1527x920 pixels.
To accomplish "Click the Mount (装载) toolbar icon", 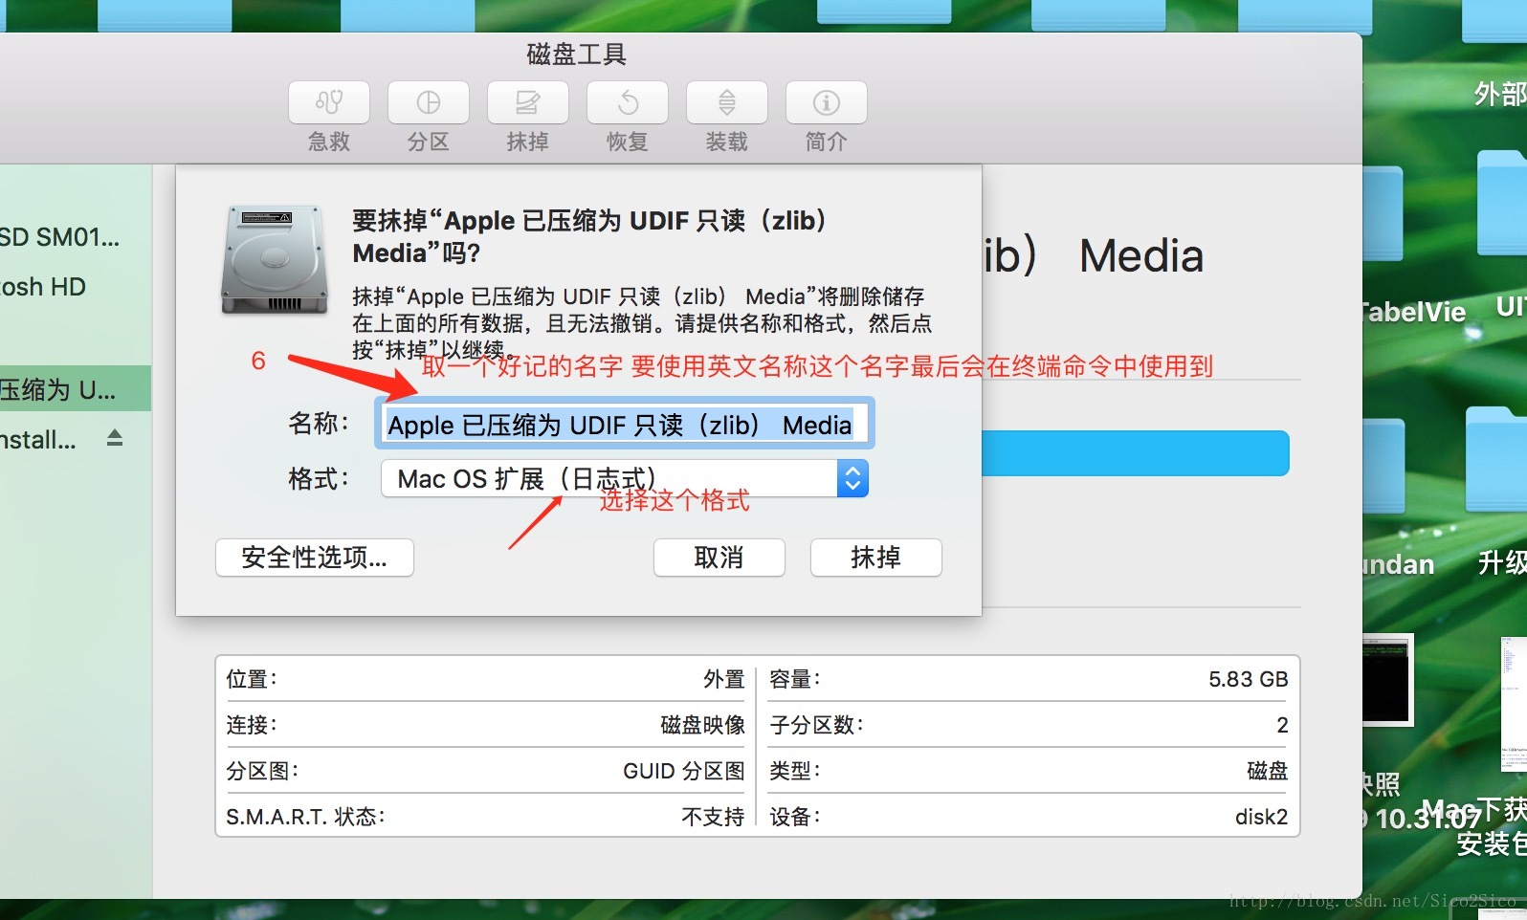I will click(x=727, y=102).
